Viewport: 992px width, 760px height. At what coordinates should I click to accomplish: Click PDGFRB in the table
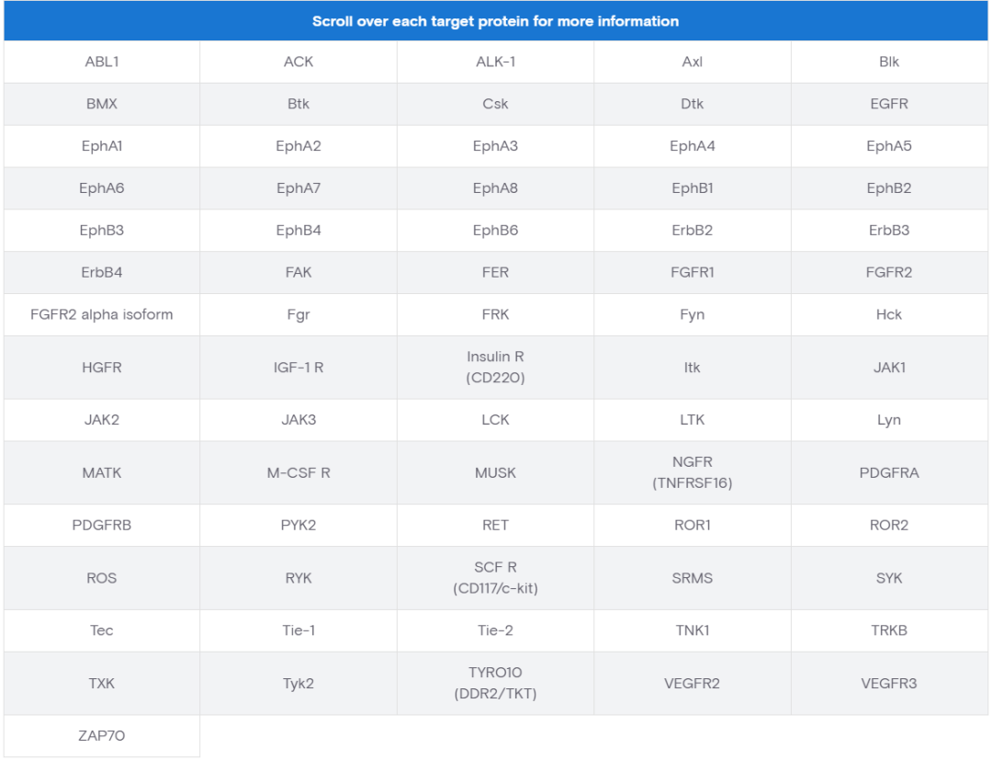click(102, 526)
